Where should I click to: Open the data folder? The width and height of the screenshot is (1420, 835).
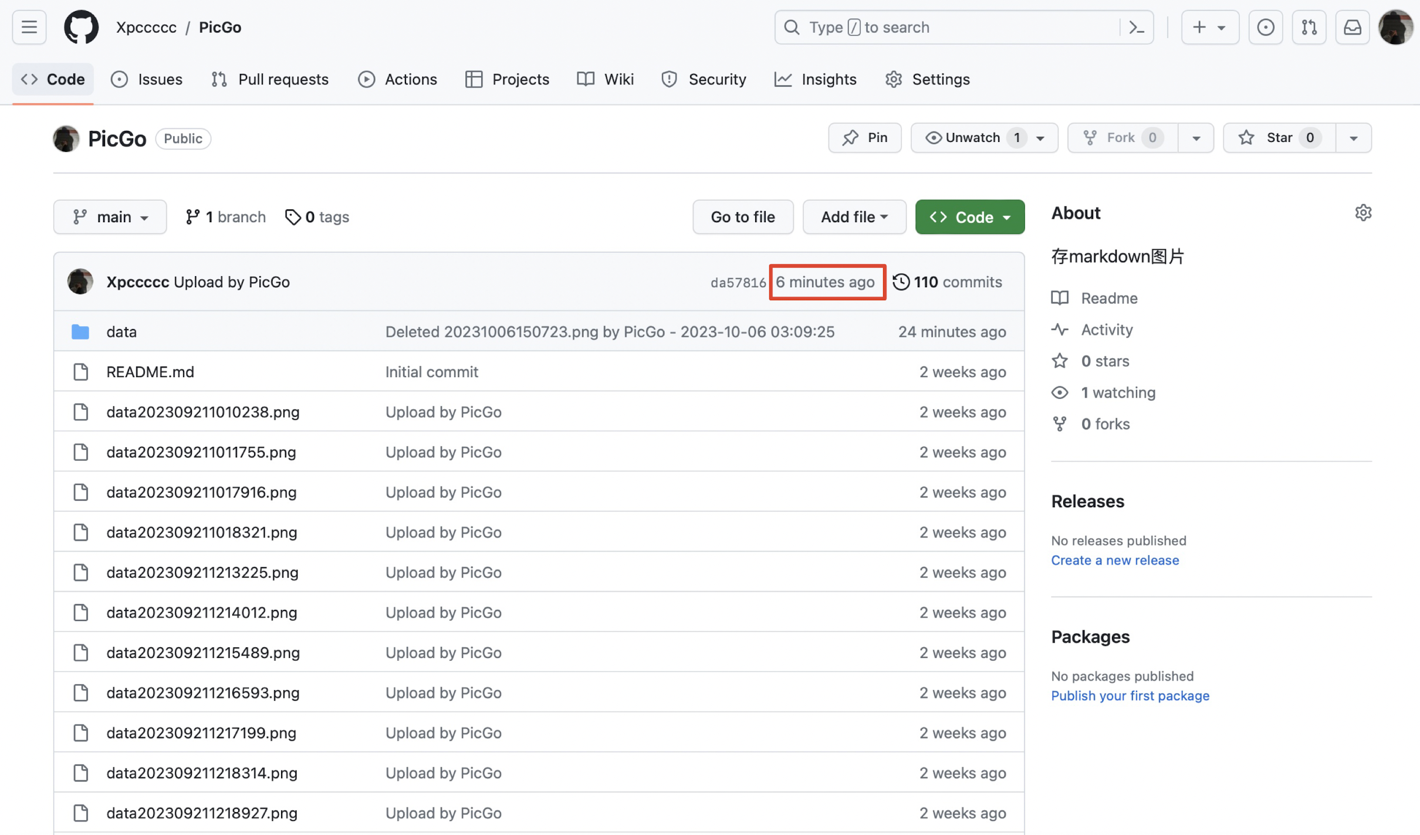click(x=121, y=331)
